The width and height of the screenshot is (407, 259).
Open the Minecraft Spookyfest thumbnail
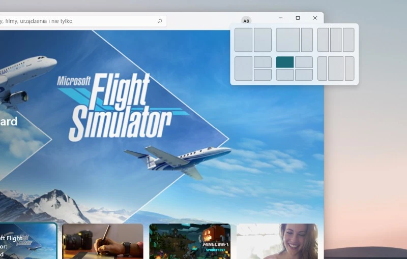click(190, 241)
